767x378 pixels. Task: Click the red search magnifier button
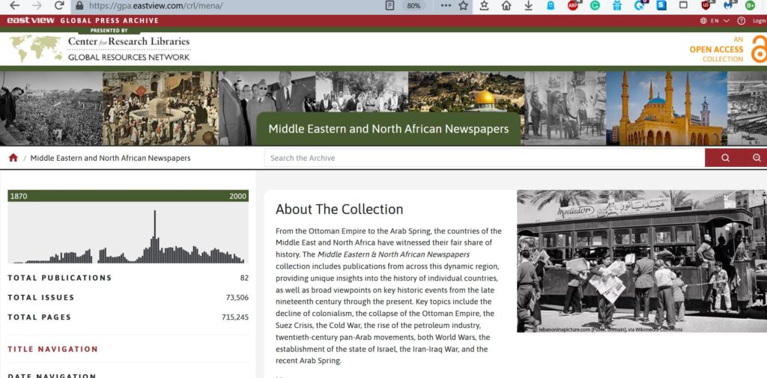pyautogui.click(x=725, y=158)
